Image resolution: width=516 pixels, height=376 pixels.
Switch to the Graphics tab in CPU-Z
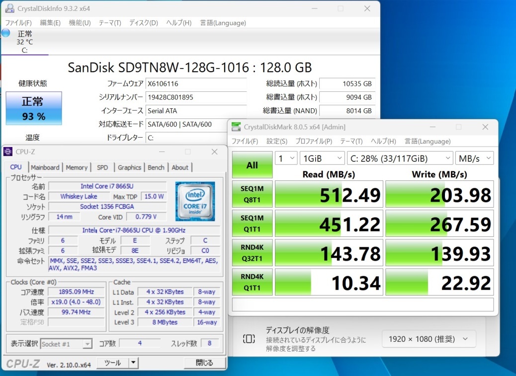tap(129, 167)
